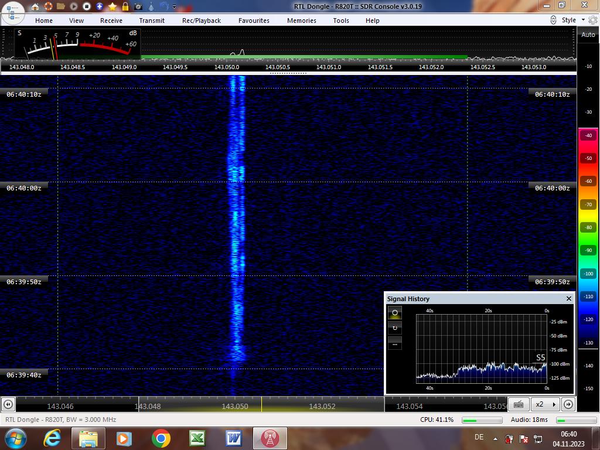Open the SDR Console application orb menu
The height and width of the screenshot is (450, 600).
click(x=12, y=12)
